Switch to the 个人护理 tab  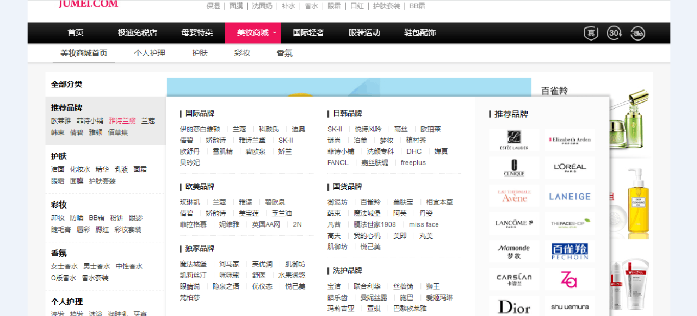(x=149, y=53)
